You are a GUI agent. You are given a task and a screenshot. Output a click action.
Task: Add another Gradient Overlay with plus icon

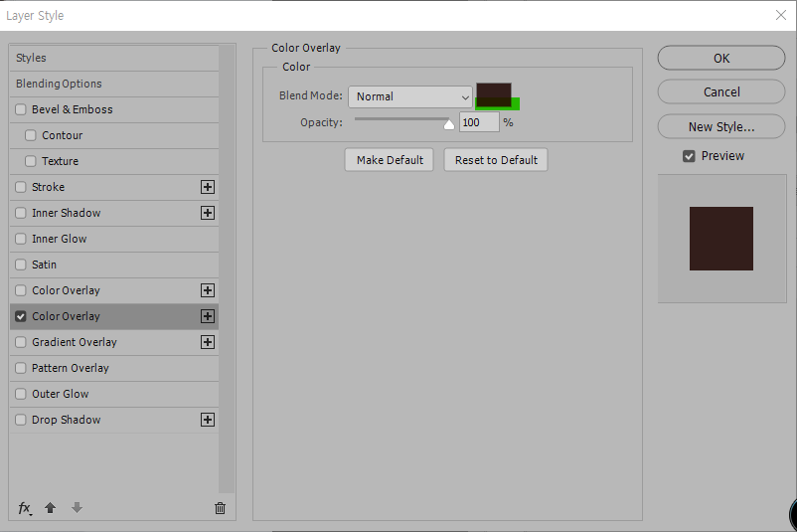tap(208, 342)
